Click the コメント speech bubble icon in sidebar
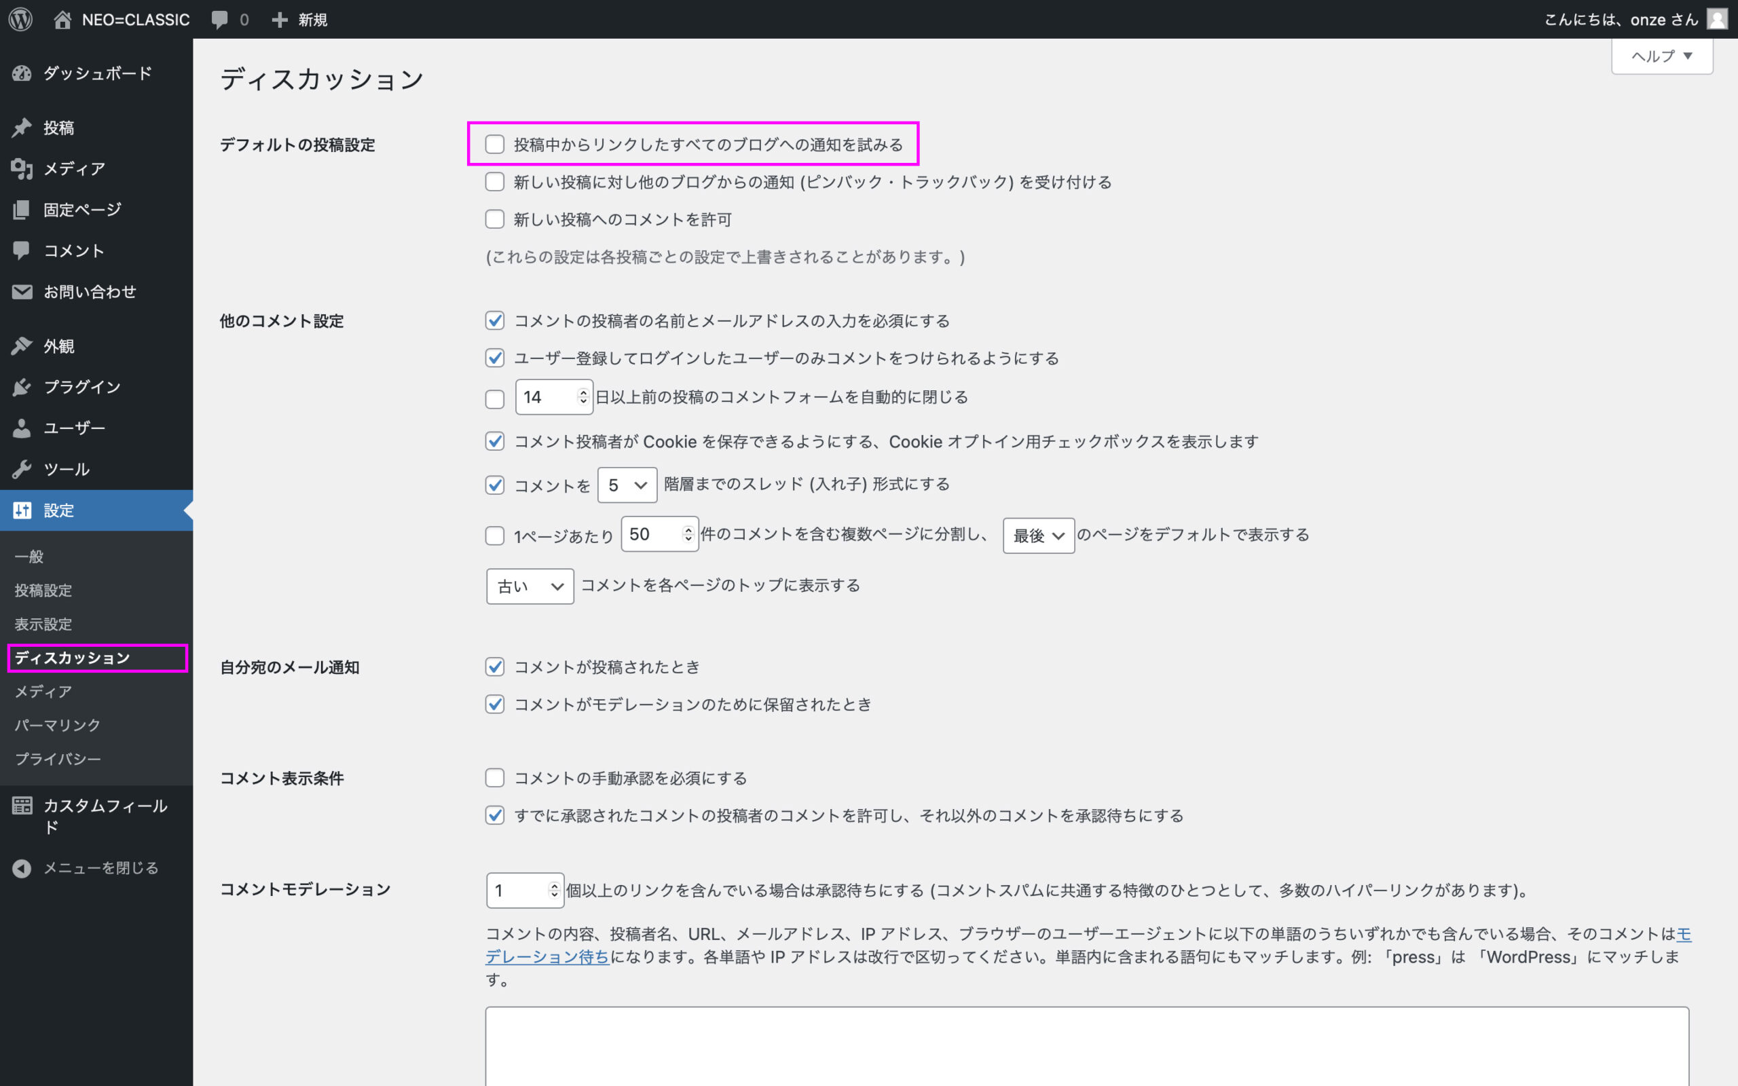Viewport: 1738px width, 1086px height. point(22,250)
